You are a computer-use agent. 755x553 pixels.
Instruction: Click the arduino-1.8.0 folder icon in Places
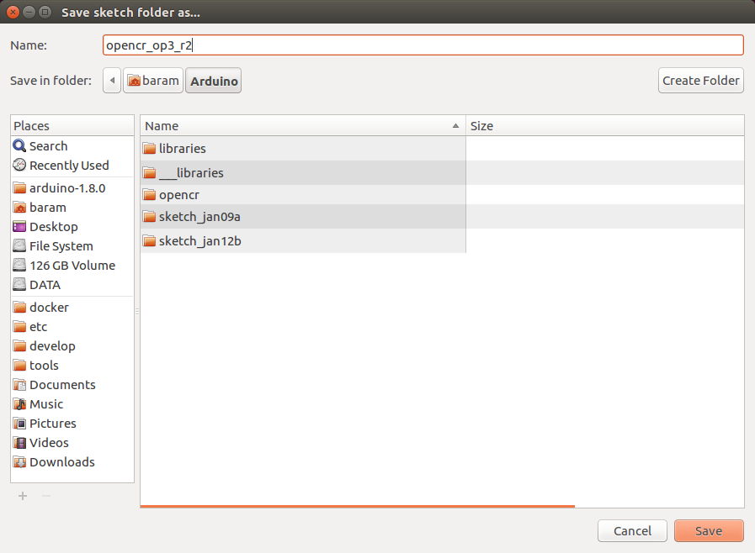(19, 188)
